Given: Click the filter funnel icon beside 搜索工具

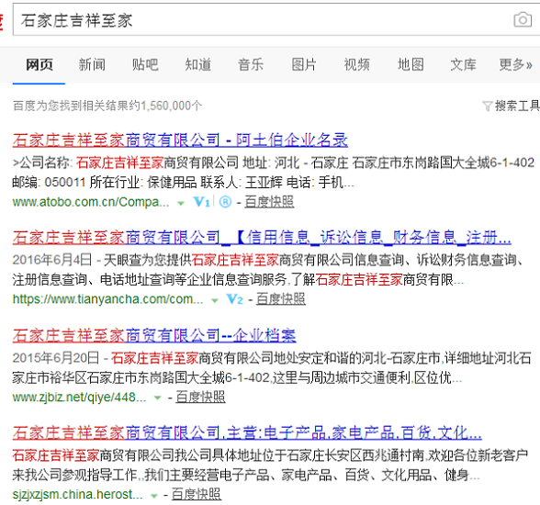Looking at the screenshot, I should click(x=487, y=107).
